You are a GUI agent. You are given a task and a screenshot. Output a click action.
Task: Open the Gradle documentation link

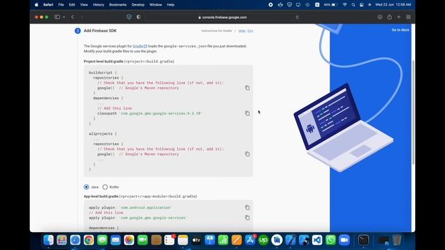click(x=140, y=47)
